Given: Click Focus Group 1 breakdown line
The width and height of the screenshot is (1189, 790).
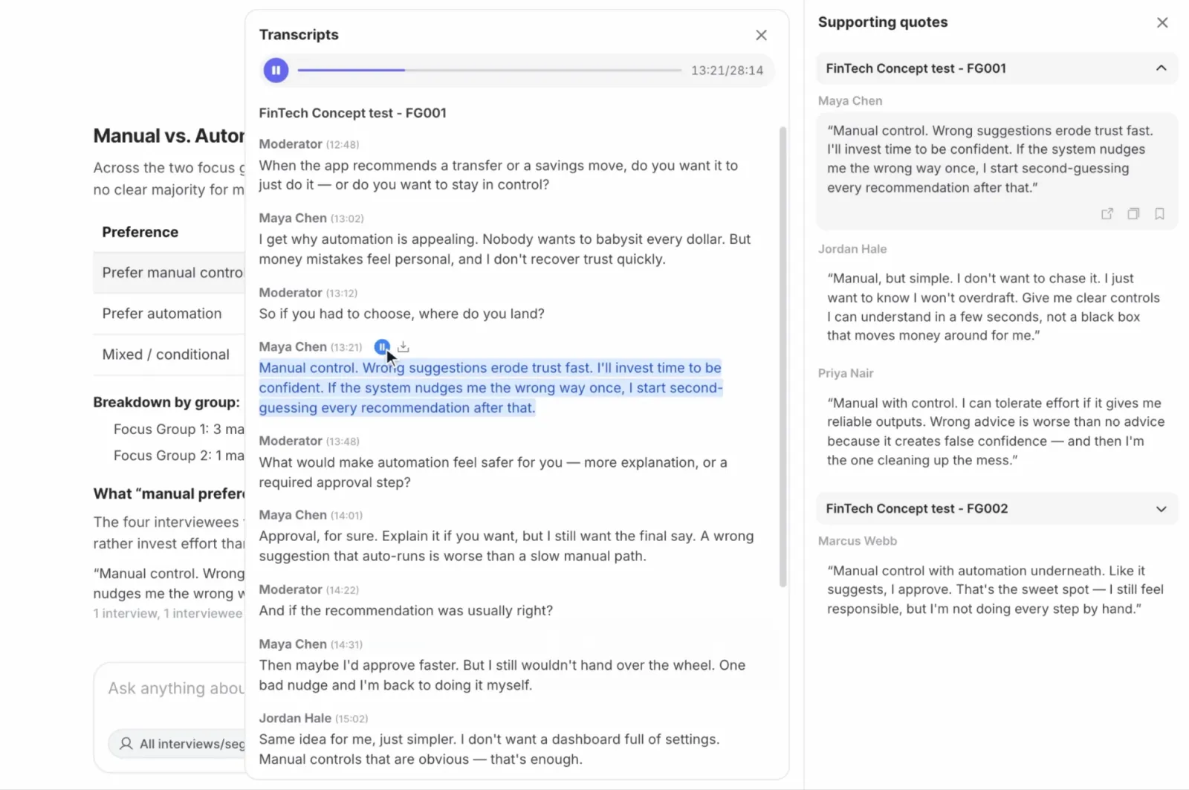Looking at the screenshot, I should [178, 430].
